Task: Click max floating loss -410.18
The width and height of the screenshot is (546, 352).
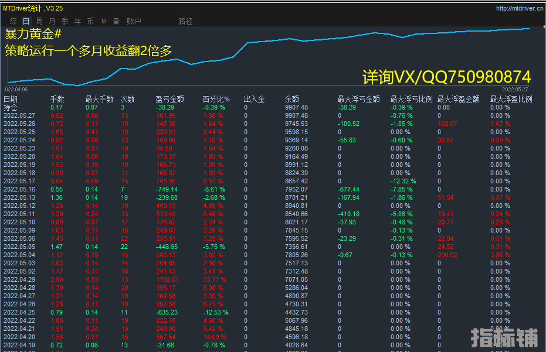Action: point(348,214)
